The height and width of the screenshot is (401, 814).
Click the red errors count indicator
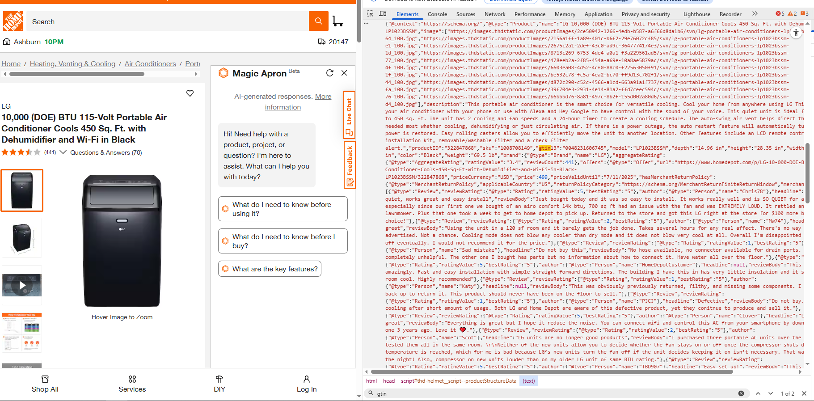click(x=780, y=14)
